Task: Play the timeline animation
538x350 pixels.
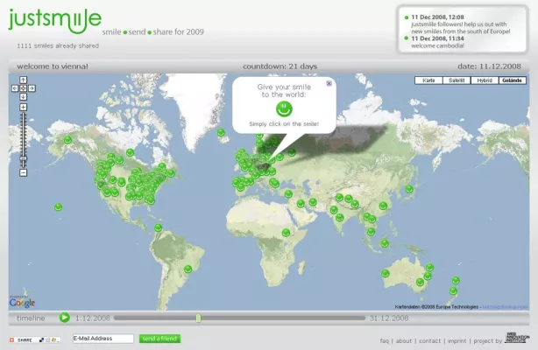Action: click(65, 318)
